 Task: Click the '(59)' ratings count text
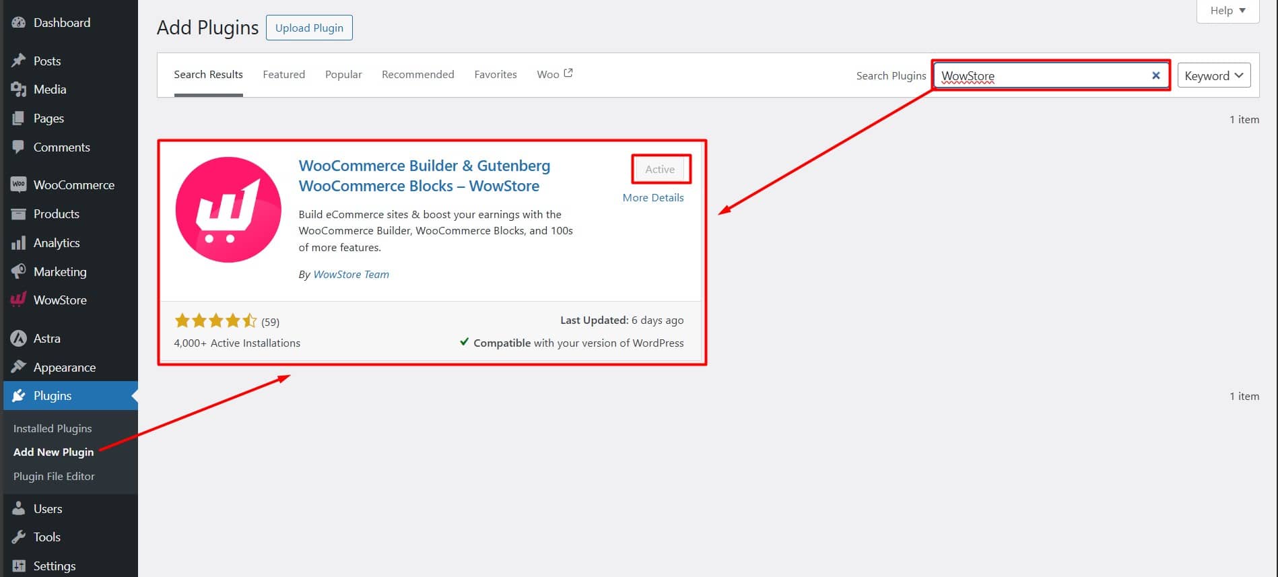270,322
